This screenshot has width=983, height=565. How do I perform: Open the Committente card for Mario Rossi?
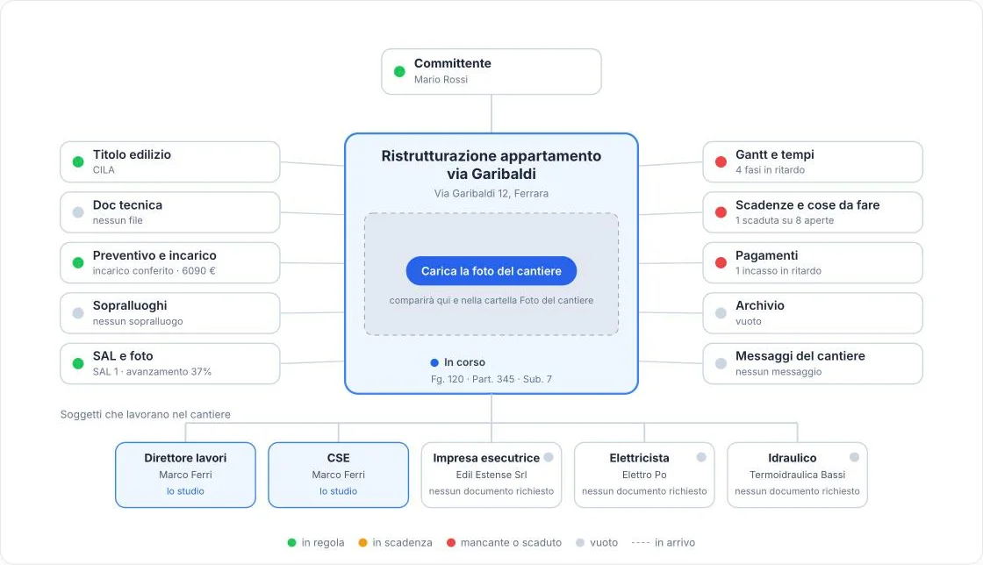point(491,71)
